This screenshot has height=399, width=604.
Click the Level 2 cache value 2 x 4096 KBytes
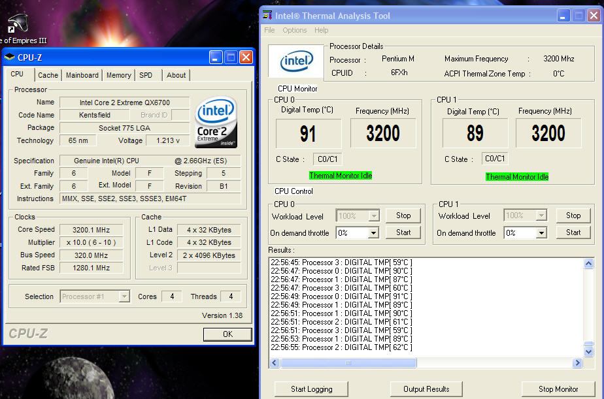[x=209, y=255]
